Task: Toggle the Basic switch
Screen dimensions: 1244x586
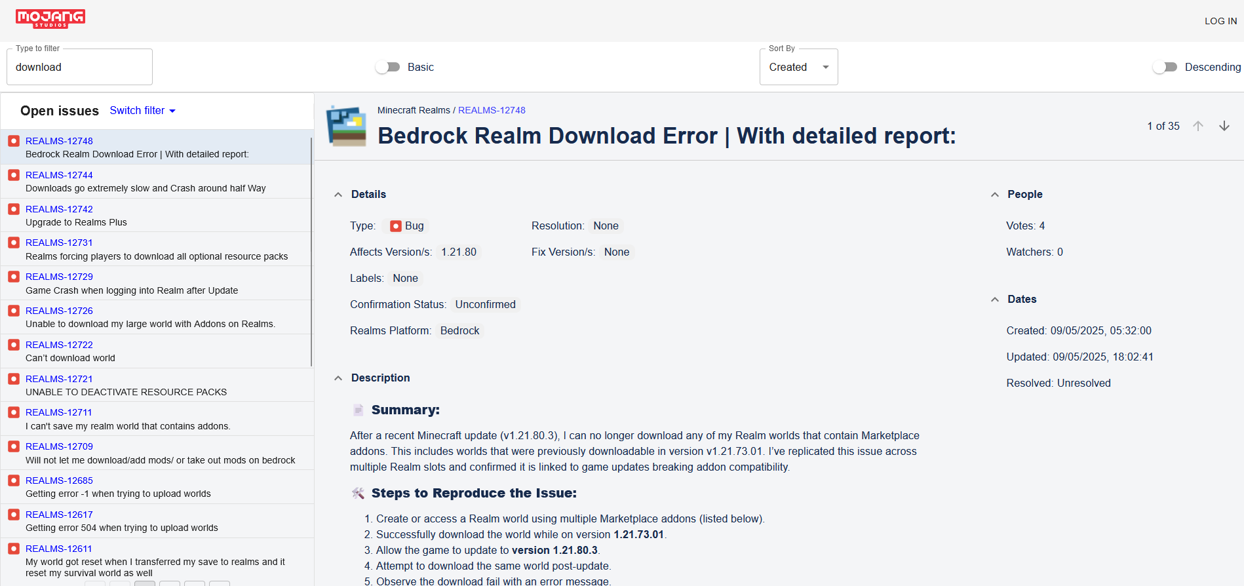Action: point(388,67)
